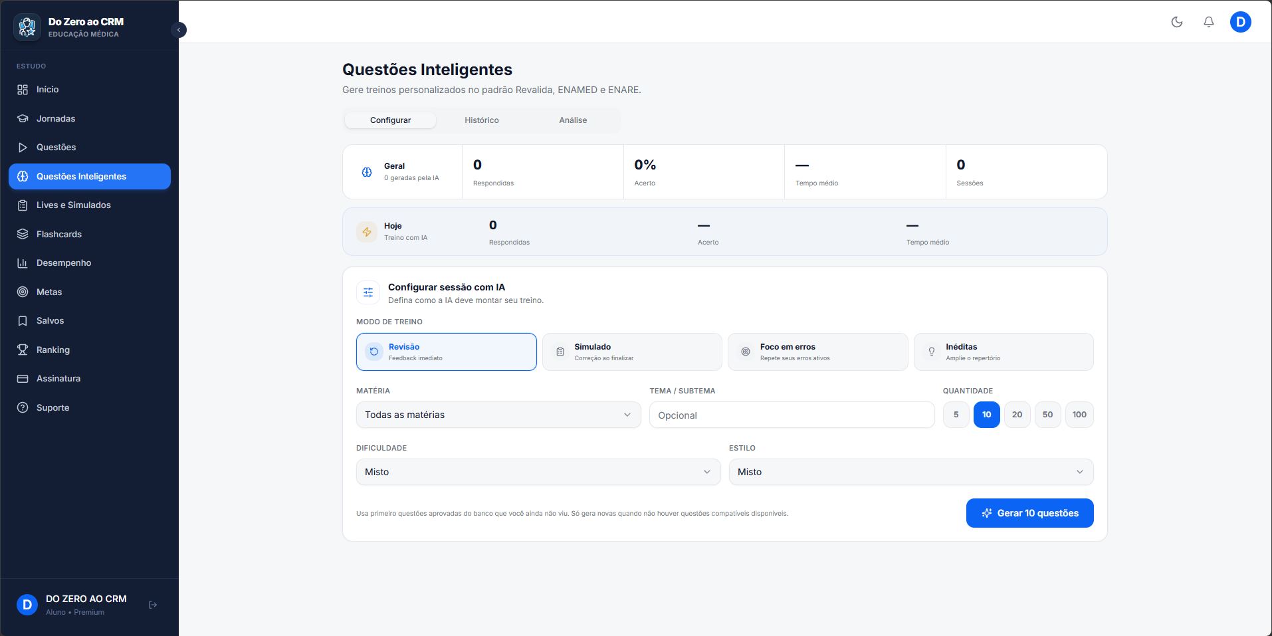This screenshot has height=636, width=1272.
Task: Open Metas in the sidebar
Action: click(90, 292)
